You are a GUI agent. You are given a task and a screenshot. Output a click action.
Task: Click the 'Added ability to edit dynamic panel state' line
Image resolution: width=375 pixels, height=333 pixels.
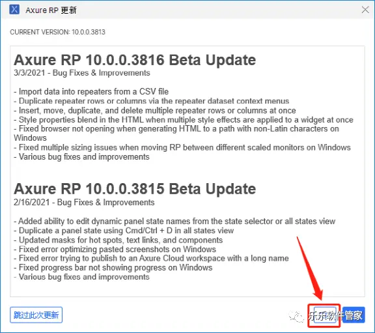tap(174, 221)
